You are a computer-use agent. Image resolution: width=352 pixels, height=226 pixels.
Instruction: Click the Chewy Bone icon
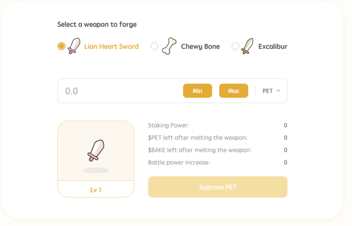(x=169, y=46)
